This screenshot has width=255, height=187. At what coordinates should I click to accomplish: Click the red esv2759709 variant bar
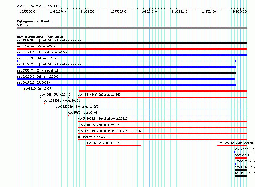[132, 49]
